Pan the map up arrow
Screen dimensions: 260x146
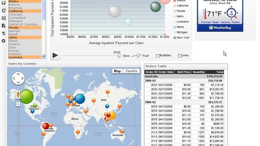pos(18,74)
